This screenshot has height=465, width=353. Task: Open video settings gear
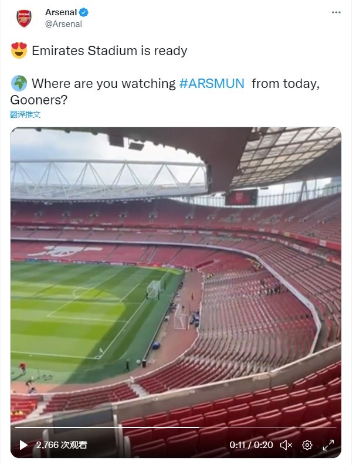(307, 445)
